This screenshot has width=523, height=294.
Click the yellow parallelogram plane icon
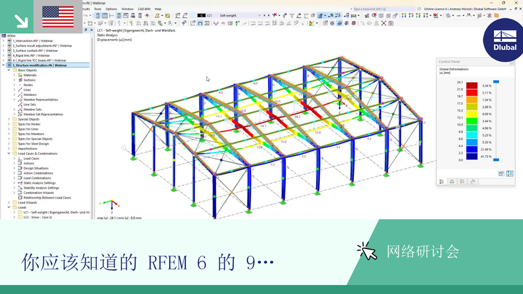pos(157,16)
